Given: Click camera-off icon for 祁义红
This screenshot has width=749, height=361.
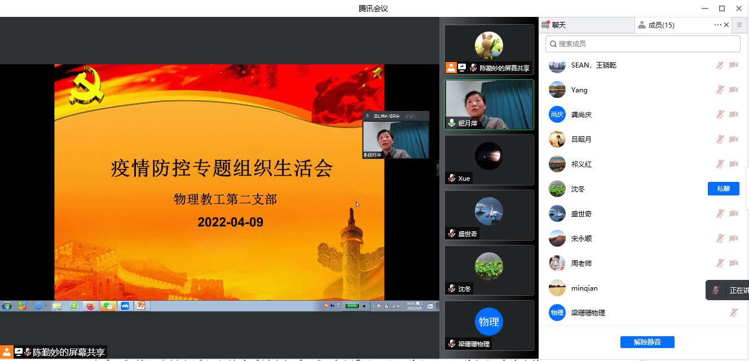Looking at the screenshot, I should click(733, 164).
